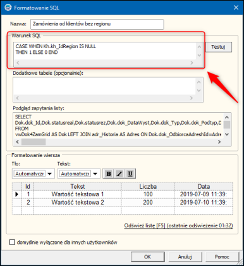Click Dodatkowe tabele scroll right arrow
The height and width of the screenshot is (266, 244).
[x=191, y=98]
